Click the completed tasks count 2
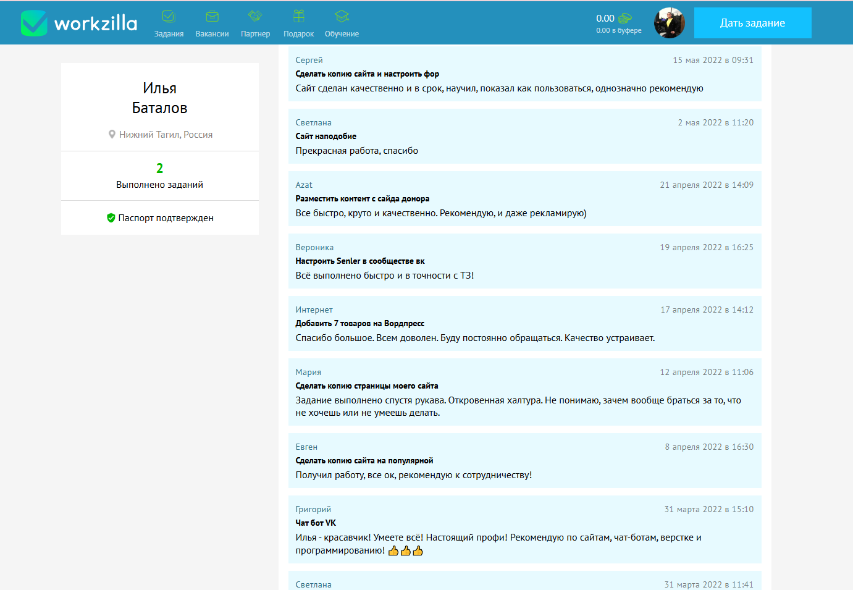 (x=159, y=168)
